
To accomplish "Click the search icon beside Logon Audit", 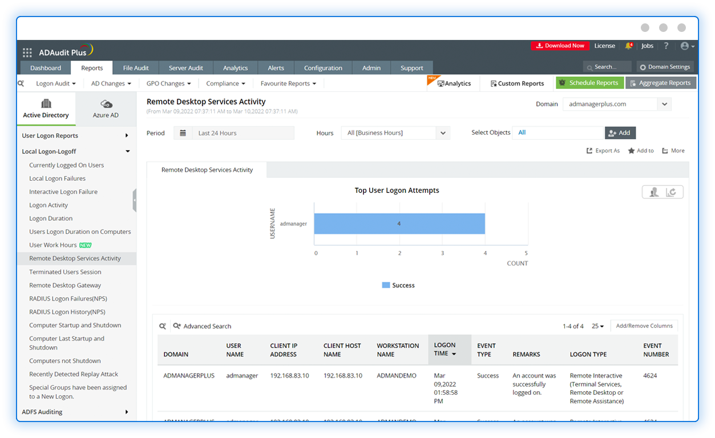I will coord(21,83).
